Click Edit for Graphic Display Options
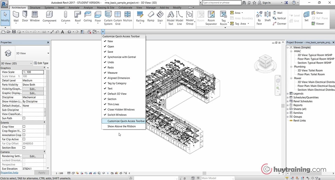This screenshot has height=180, width=335. tap(33, 93)
